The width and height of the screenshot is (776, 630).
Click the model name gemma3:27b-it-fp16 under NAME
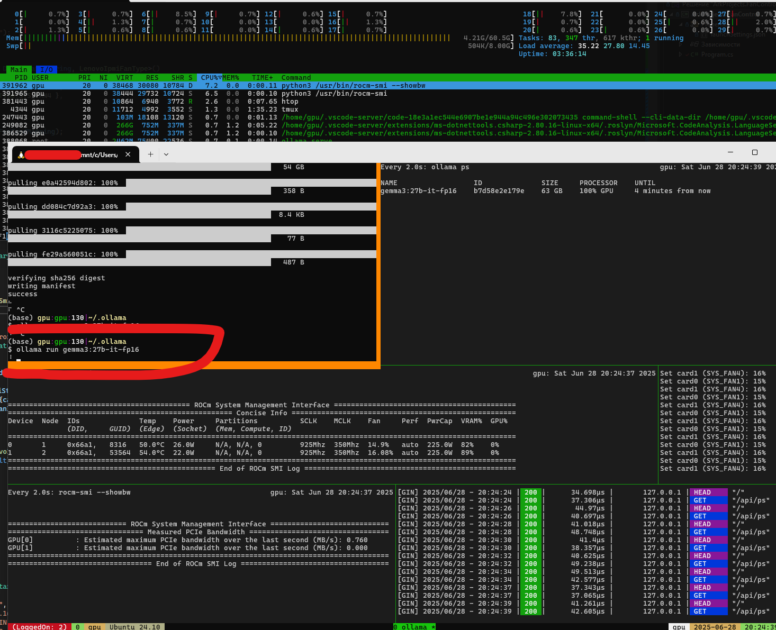click(x=419, y=191)
